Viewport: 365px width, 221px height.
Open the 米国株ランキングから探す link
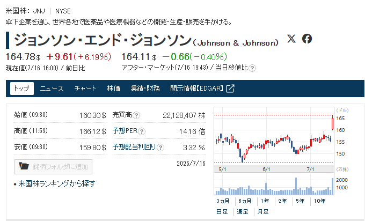57,183
